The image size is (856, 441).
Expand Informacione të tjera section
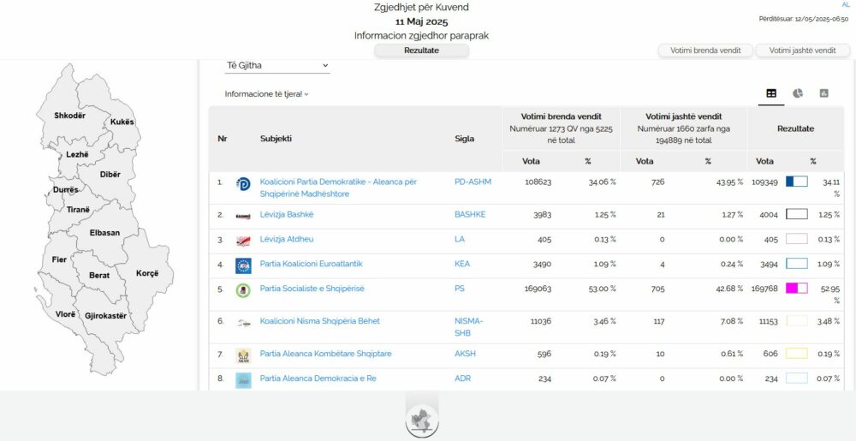coord(266,94)
